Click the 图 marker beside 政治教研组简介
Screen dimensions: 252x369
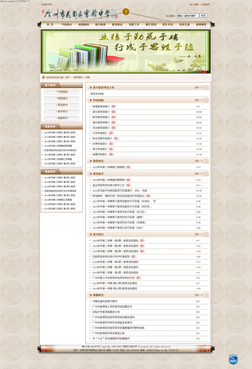point(114,128)
